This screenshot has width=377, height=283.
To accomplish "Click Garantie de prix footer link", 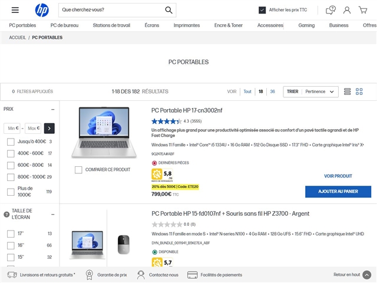I will (112, 275).
